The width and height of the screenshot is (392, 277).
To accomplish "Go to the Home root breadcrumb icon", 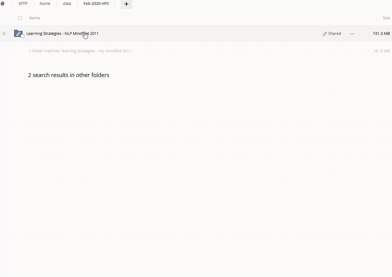I will (3, 4).
